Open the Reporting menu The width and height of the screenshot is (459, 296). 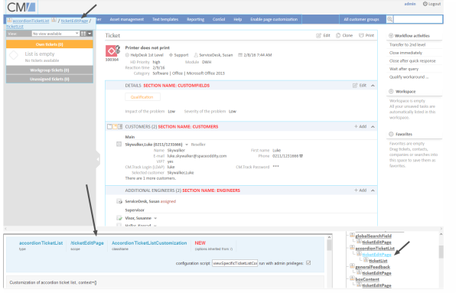point(196,19)
